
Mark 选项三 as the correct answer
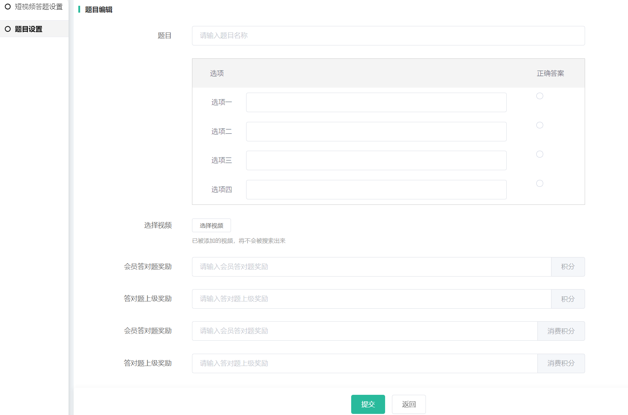tap(540, 154)
